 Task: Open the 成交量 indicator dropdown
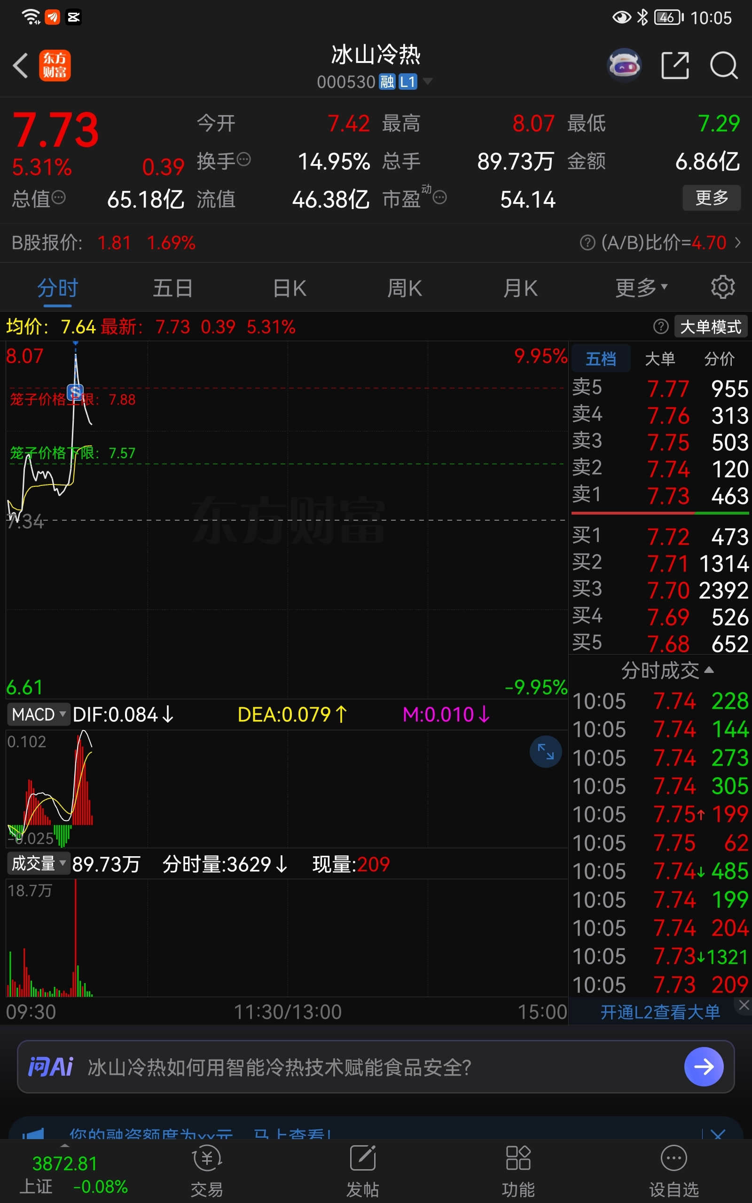tap(38, 863)
